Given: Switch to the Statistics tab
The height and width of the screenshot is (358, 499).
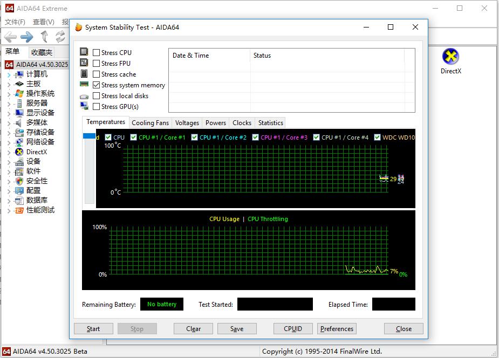Looking at the screenshot, I should 270,123.
